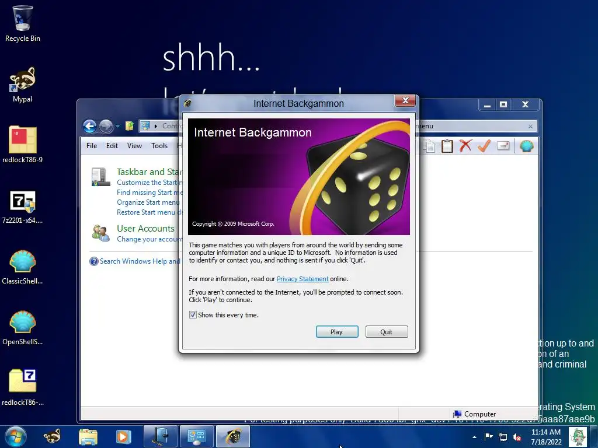The width and height of the screenshot is (598, 448).
Task: Select the redlockT86-9 folder on the desktop
Action: point(23,145)
